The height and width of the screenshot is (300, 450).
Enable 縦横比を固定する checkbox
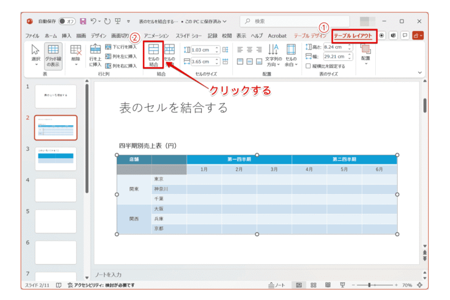pyautogui.click(x=308, y=66)
